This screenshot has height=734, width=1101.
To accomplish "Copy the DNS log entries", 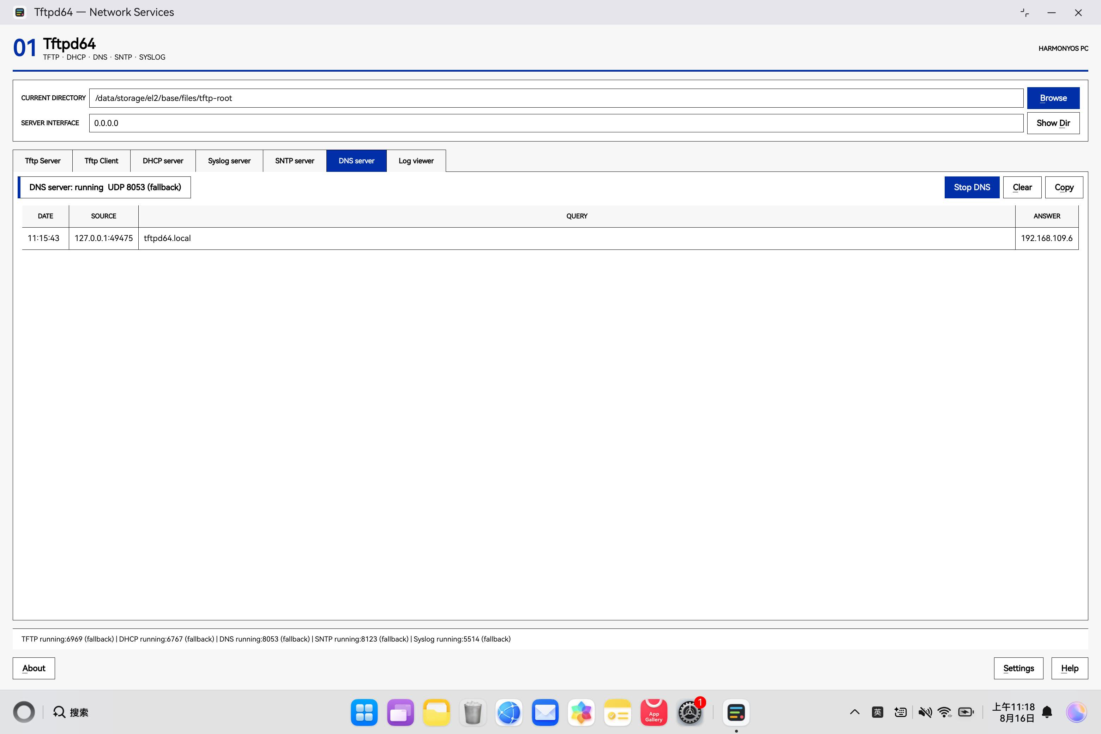I will click(x=1064, y=187).
